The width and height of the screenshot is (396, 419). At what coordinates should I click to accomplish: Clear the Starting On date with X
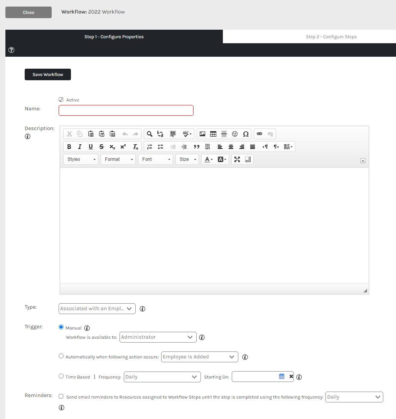pos(291,376)
